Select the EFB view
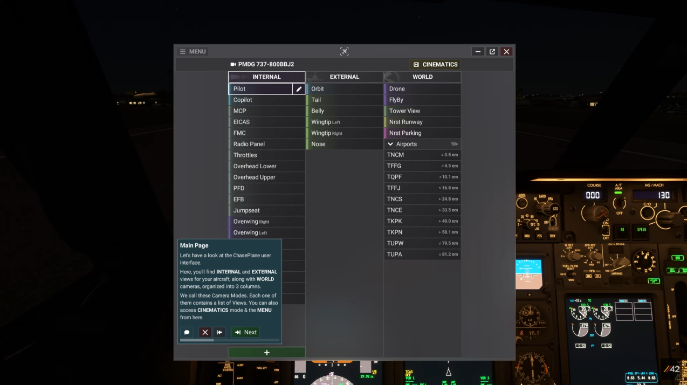 pyautogui.click(x=267, y=200)
